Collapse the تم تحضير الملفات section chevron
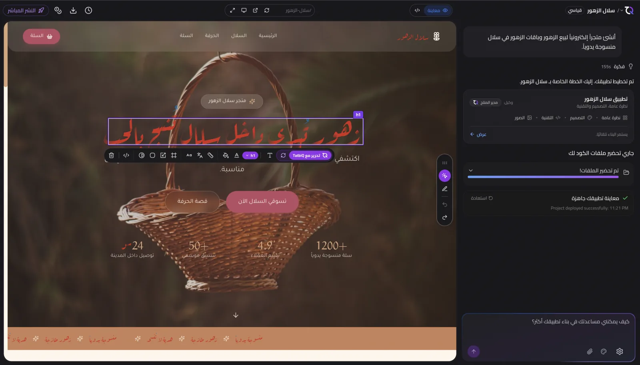640x365 pixels. (x=471, y=171)
